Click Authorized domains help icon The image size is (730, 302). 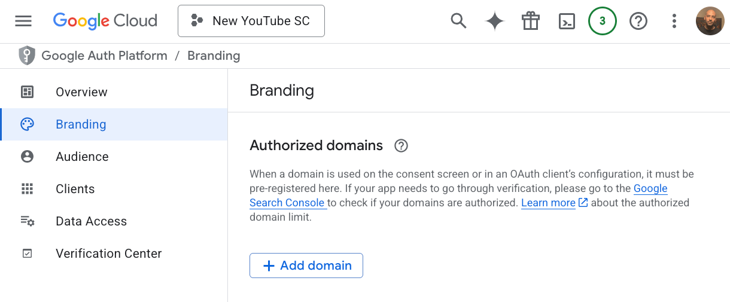pos(401,145)
